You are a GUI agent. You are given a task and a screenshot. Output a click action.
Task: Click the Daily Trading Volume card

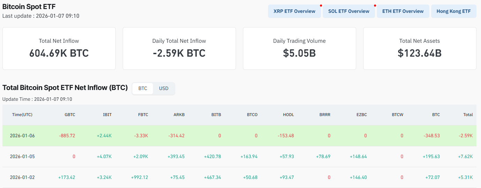[299, 48]
